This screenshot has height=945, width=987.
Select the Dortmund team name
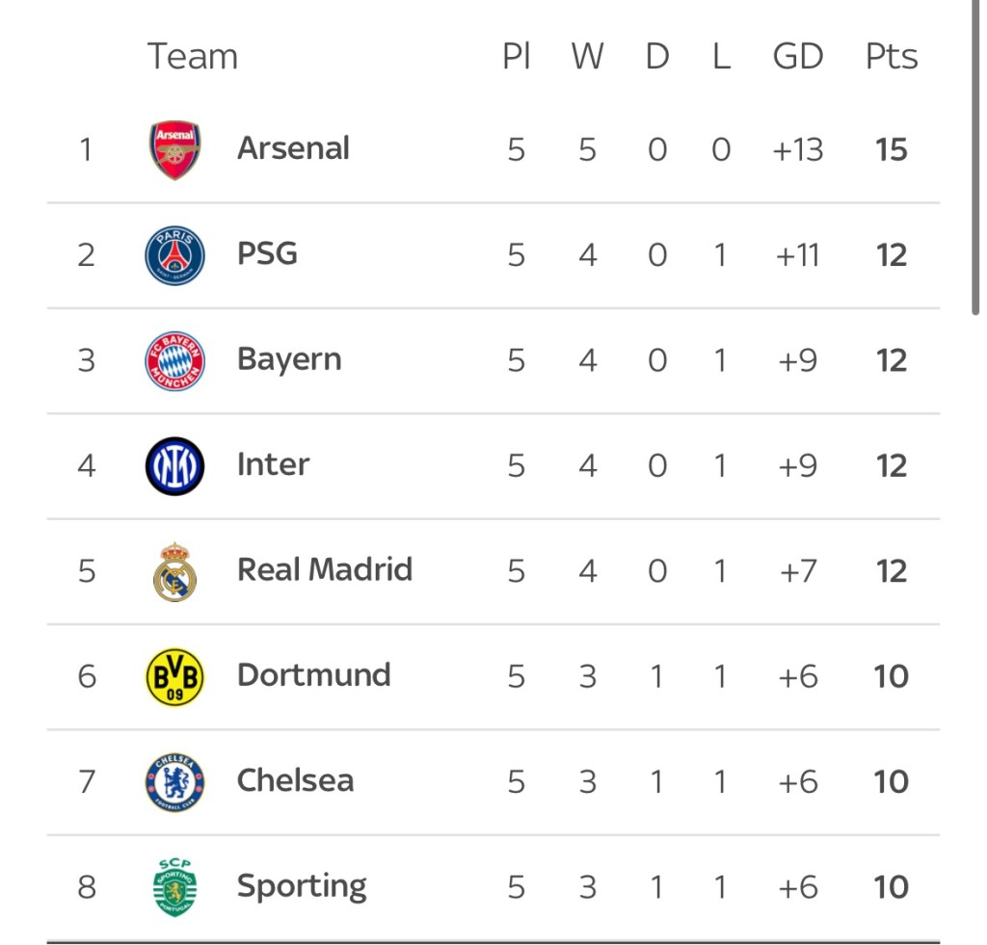(x=313, y=674)
